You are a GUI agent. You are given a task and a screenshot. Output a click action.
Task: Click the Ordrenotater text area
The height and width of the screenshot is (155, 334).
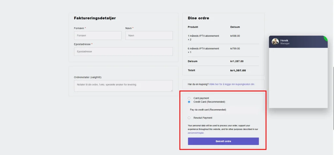(x=123, y=86)
